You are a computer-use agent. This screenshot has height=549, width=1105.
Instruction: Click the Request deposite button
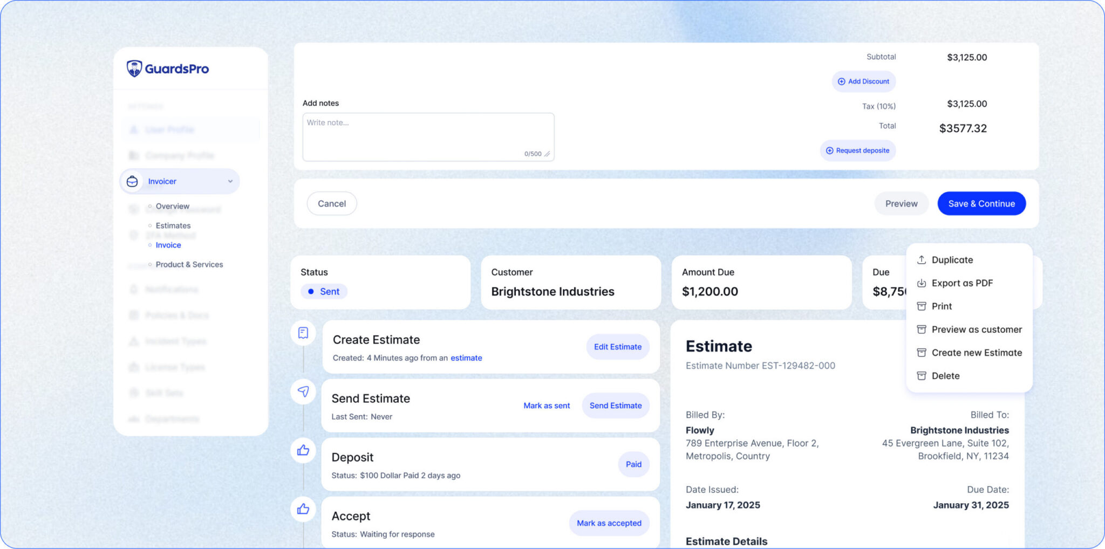coord(857,150)
